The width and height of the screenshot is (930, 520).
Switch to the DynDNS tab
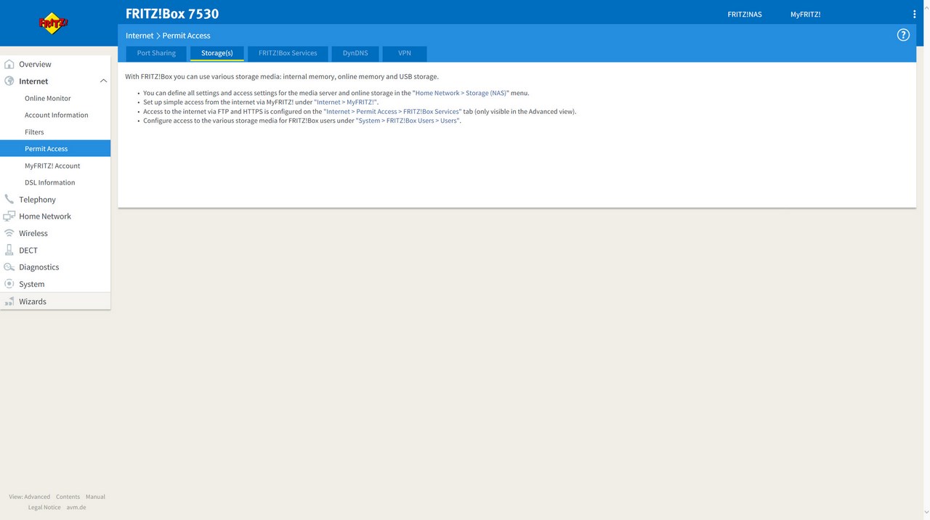(x=355, y=53)
